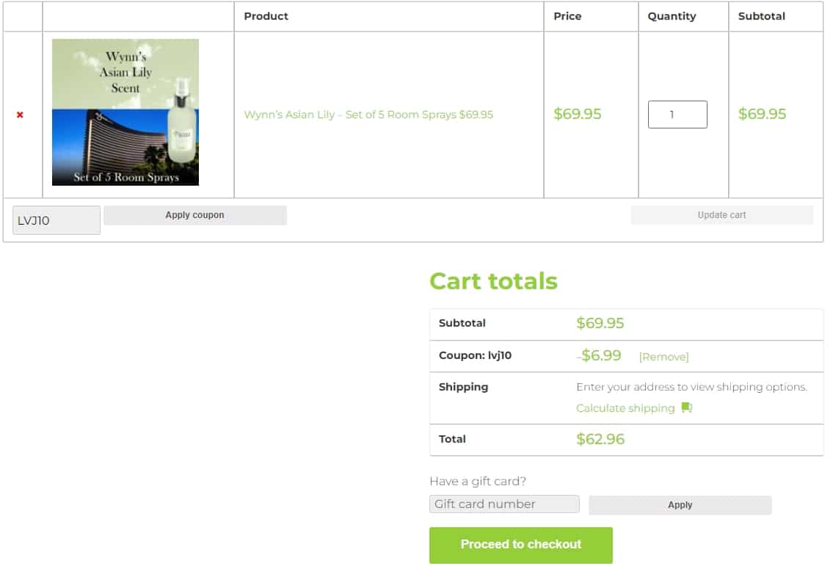Click the -$6.99 coupon discount amount

click(x=600, y=356)
